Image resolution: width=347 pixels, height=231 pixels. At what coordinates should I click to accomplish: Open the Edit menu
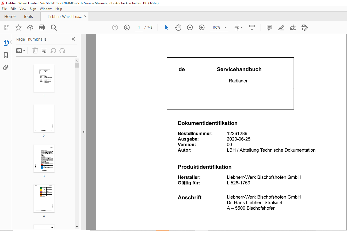13,9
